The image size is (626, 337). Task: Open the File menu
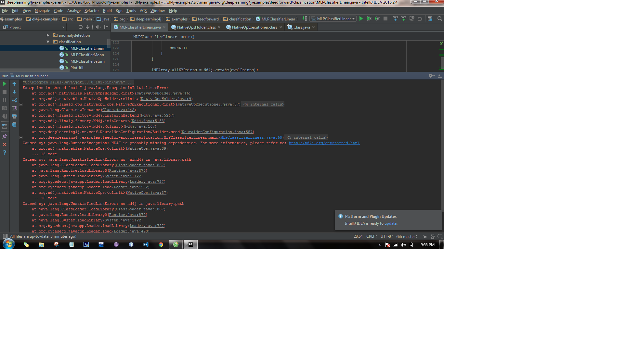pos(5,11)
